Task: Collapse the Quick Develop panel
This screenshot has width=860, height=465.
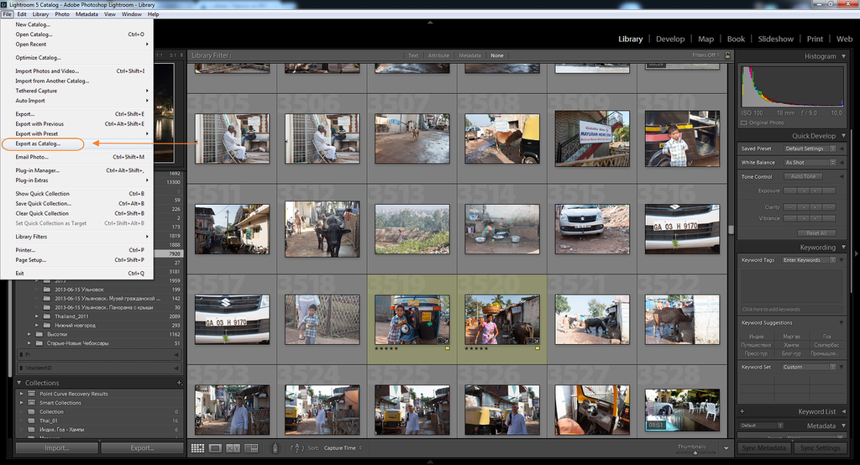Action: 843,135
